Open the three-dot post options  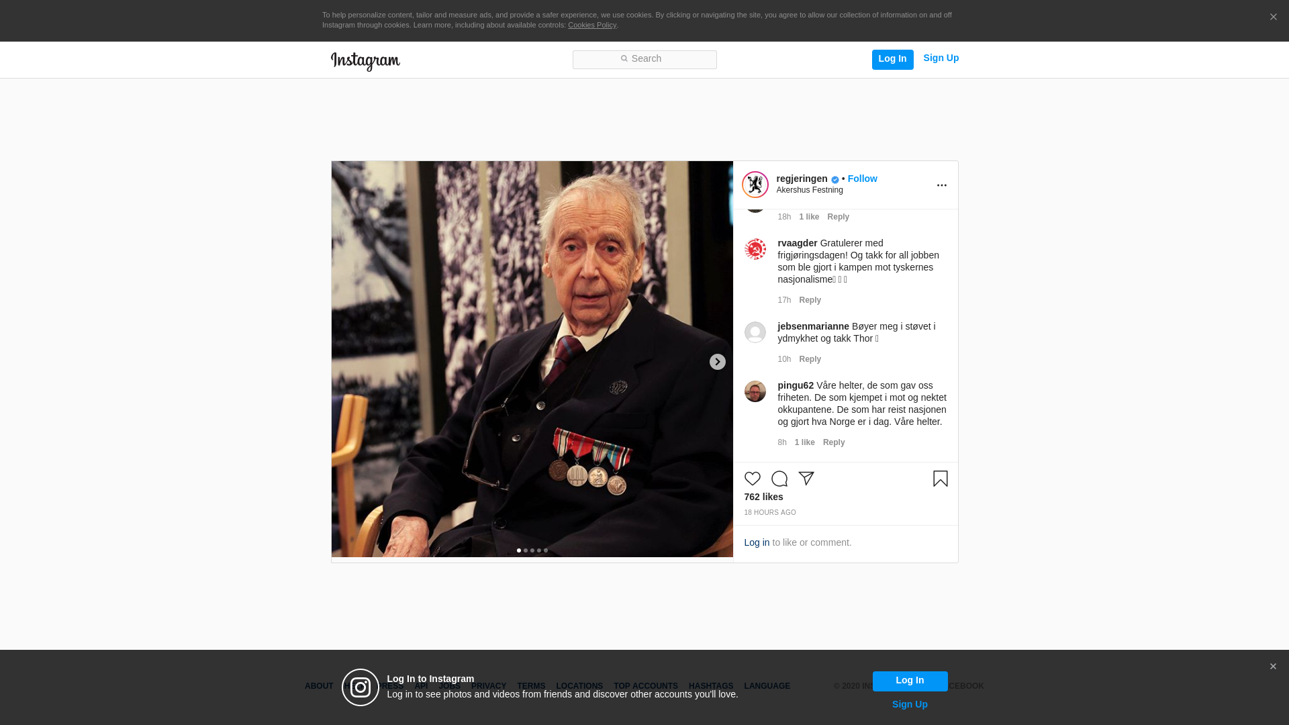point(941,185)
